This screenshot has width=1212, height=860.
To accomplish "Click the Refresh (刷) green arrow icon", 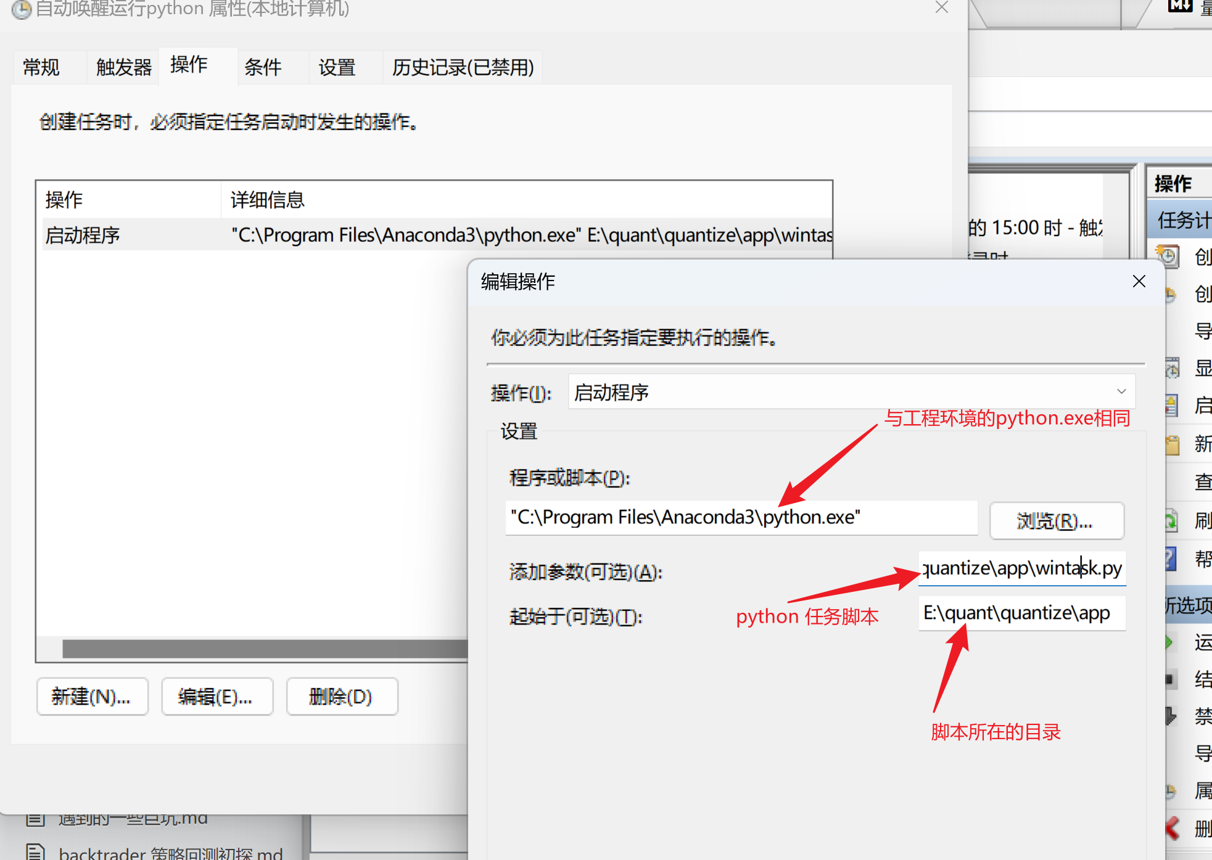I will [1171, 521].
